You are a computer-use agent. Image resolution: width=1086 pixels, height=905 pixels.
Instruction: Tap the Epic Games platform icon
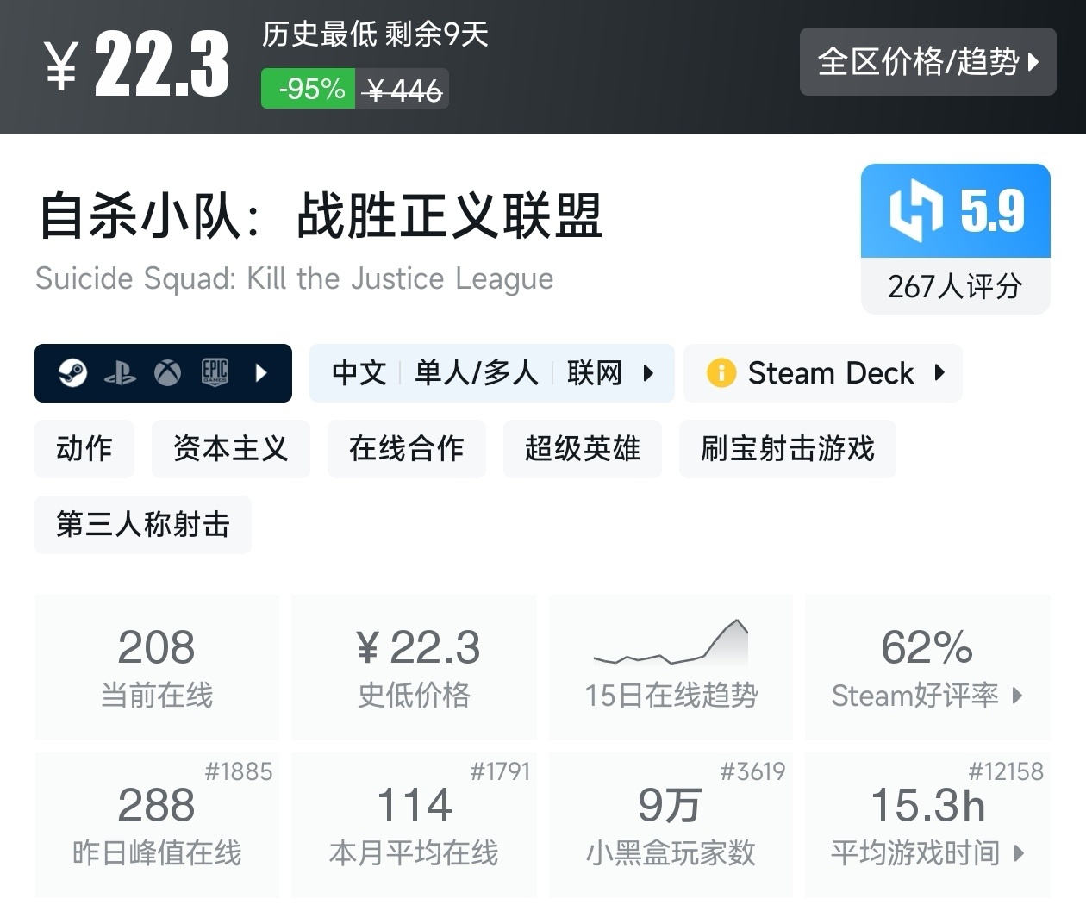[x=215, y=373]
